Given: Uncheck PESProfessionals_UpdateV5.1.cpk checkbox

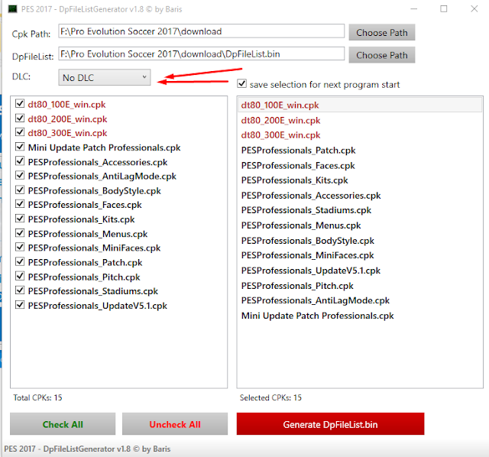Looking at the screenshot, I should [x=20, y=304].
